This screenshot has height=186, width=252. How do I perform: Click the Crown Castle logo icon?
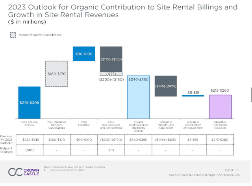click(x=15, y=173)
